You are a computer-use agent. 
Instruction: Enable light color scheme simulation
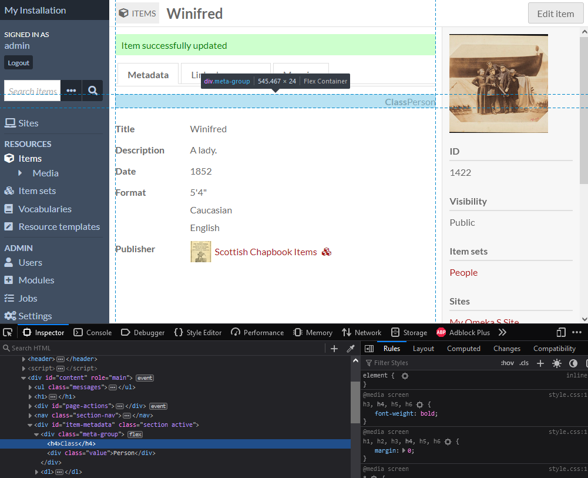coord(556,363)
